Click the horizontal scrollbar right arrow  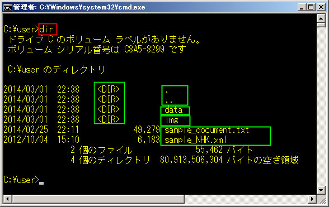coord(312,199)
